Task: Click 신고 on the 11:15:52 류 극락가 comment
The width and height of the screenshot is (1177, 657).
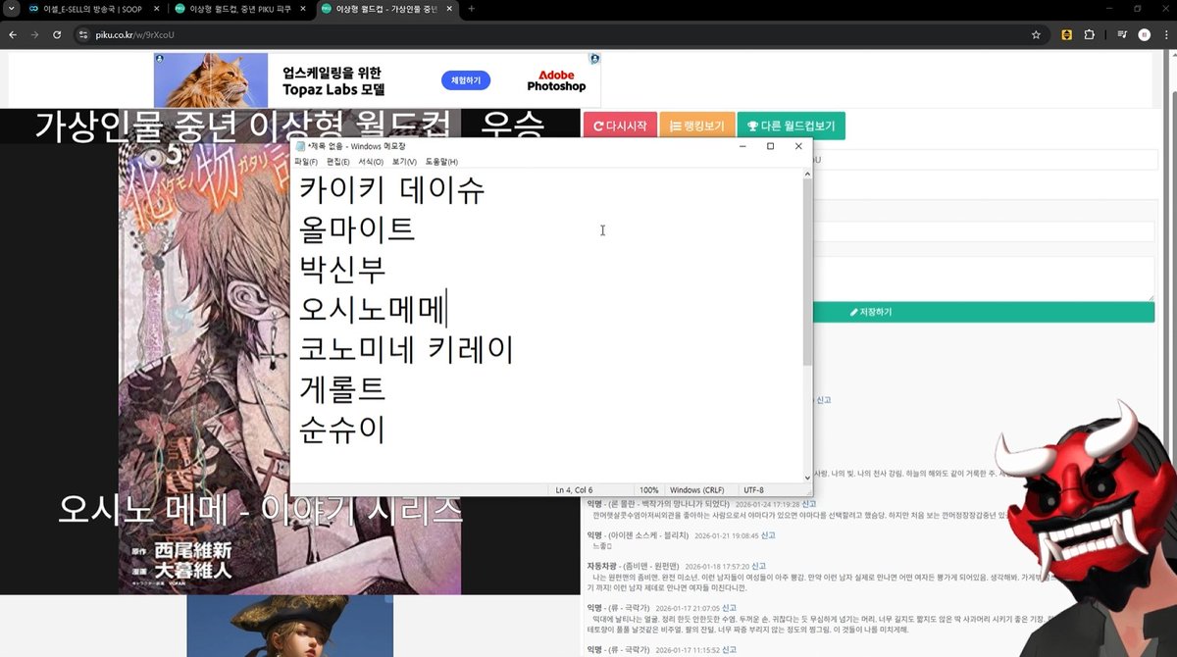Action: tap(730, 649)
